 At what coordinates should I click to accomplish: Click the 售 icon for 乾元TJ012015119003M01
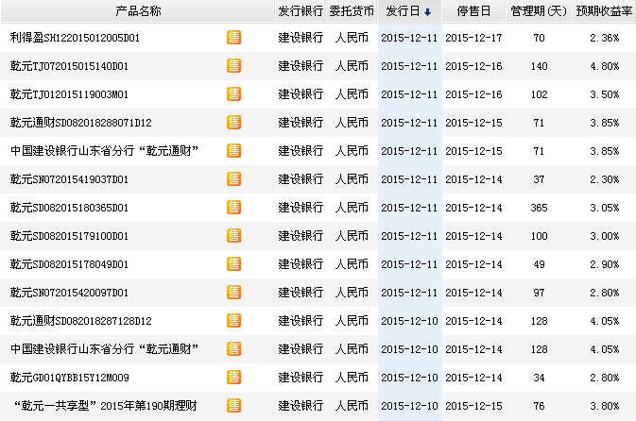(233, 94)
